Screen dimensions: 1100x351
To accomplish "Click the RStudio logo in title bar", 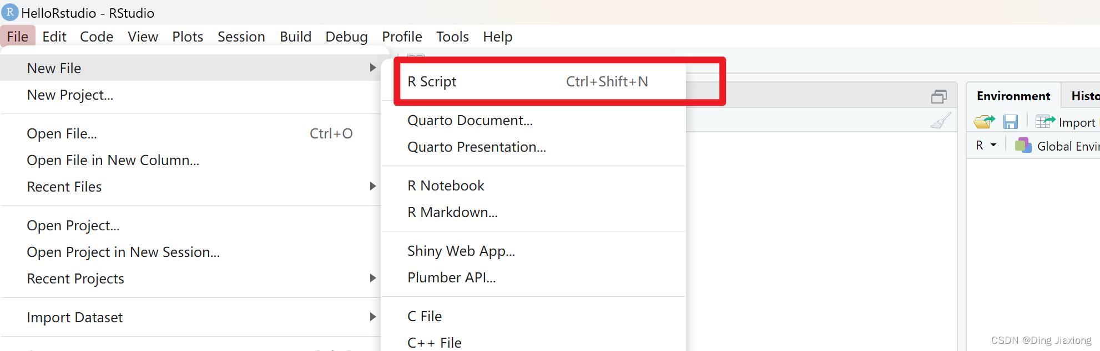I will click(10, 12).
